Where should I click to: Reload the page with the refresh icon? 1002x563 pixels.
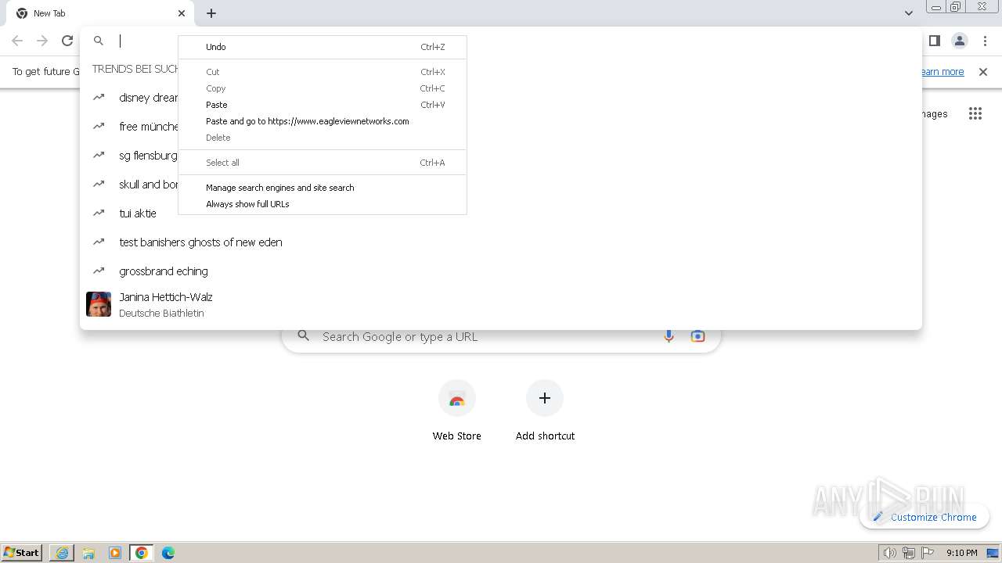click(x=67, y=41)
